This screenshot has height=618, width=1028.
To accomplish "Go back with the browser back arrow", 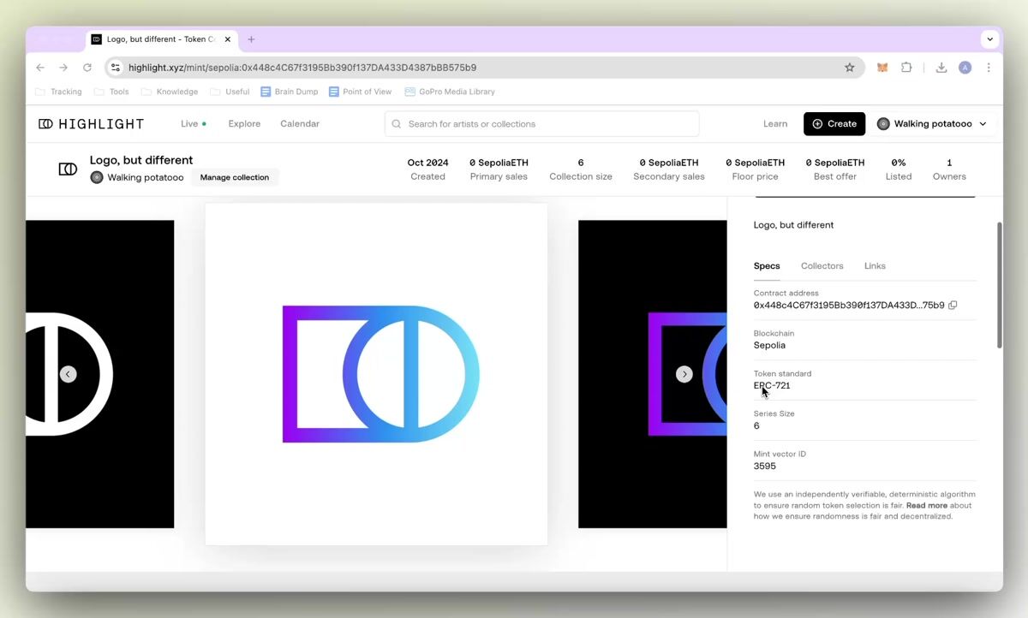I will point(40,68).
